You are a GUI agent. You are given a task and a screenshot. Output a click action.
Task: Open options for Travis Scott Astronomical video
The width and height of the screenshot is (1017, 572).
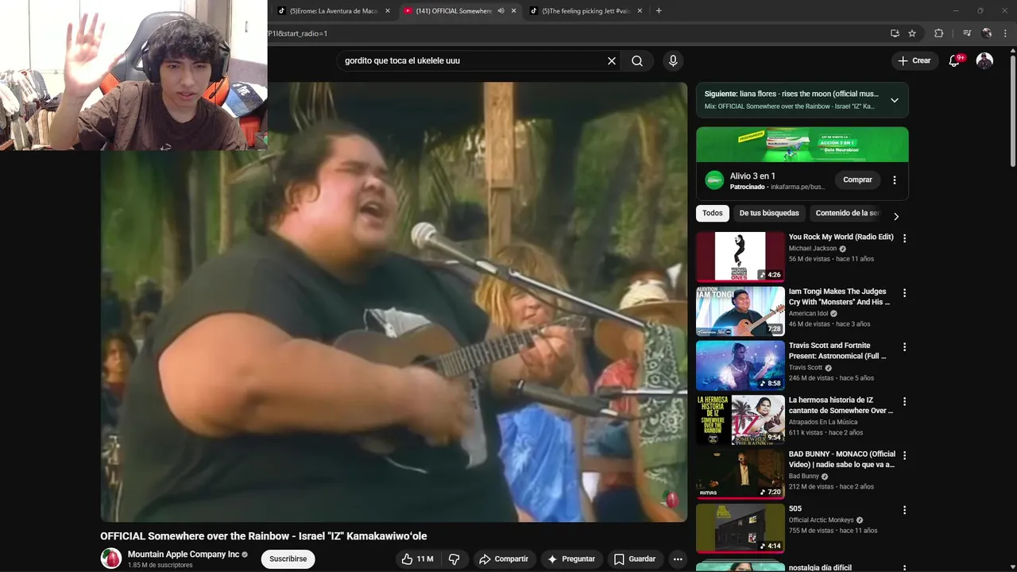tap(904, 347)
